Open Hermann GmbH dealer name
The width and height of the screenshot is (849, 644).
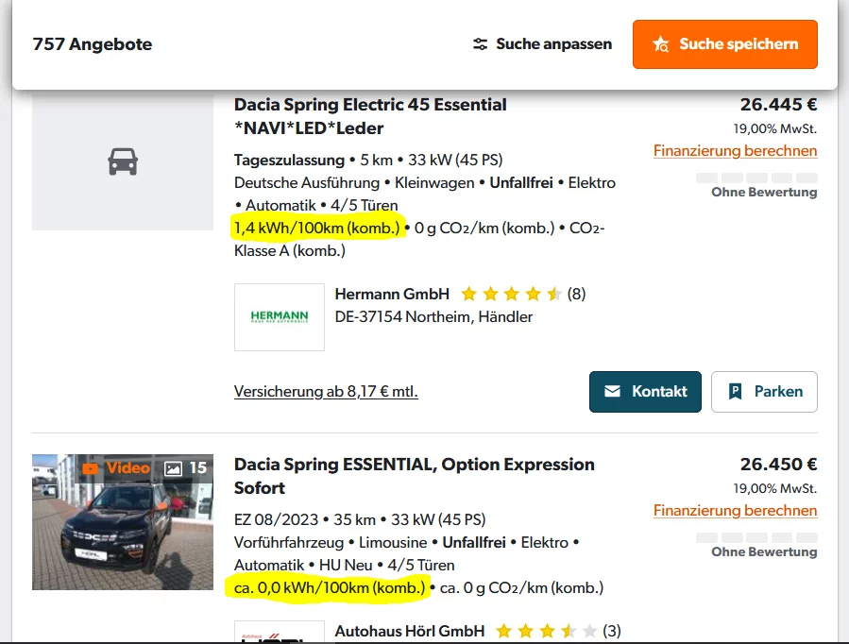coord(392,294)
